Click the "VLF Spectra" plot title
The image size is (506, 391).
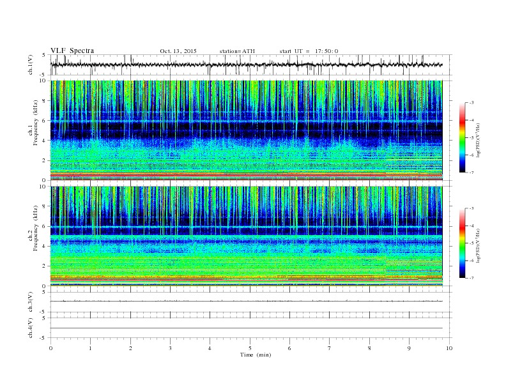click(72, 50)
